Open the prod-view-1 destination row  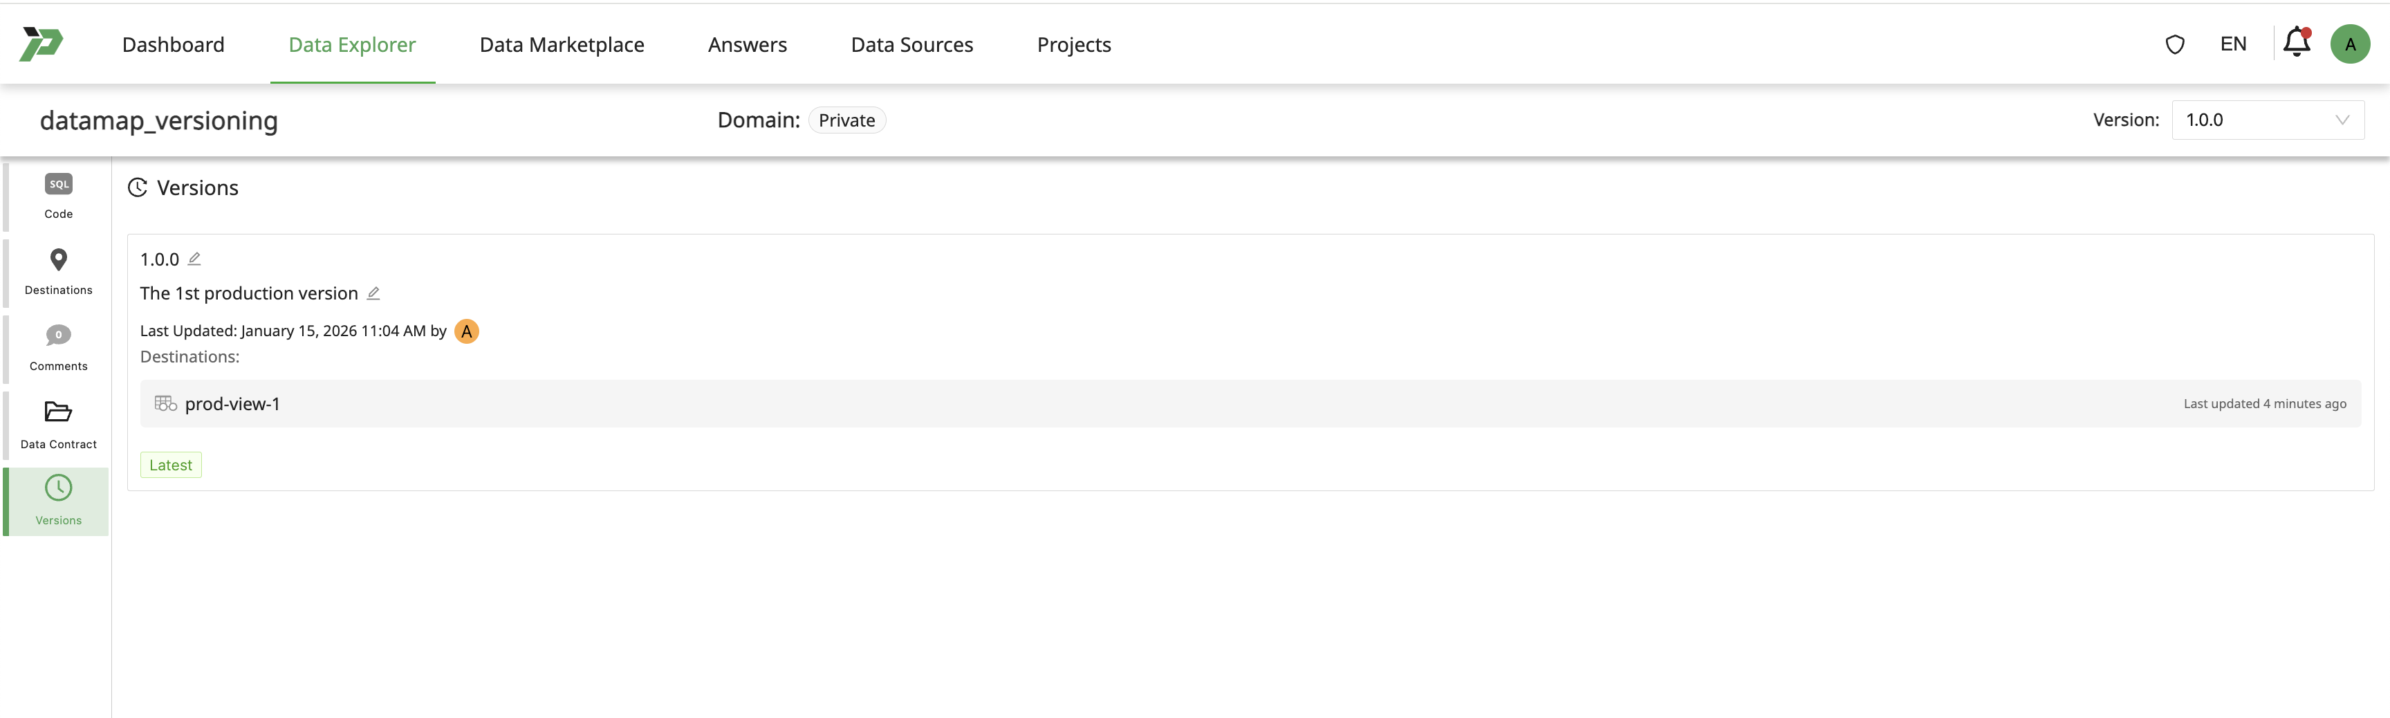(x=232, y=403)
